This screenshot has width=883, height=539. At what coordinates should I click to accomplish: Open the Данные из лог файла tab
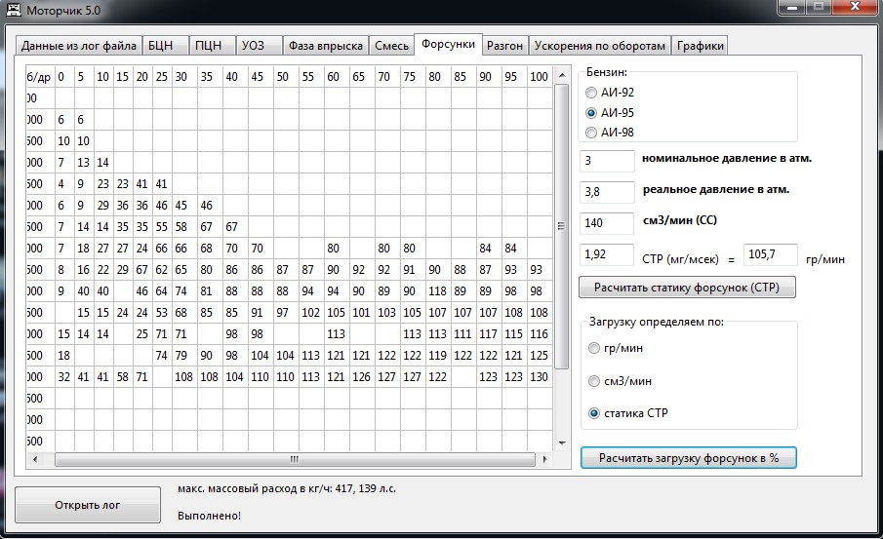click(x=79, y=46)
